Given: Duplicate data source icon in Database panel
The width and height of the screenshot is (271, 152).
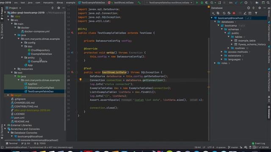Looking at the screenshot, I should 218,13.
